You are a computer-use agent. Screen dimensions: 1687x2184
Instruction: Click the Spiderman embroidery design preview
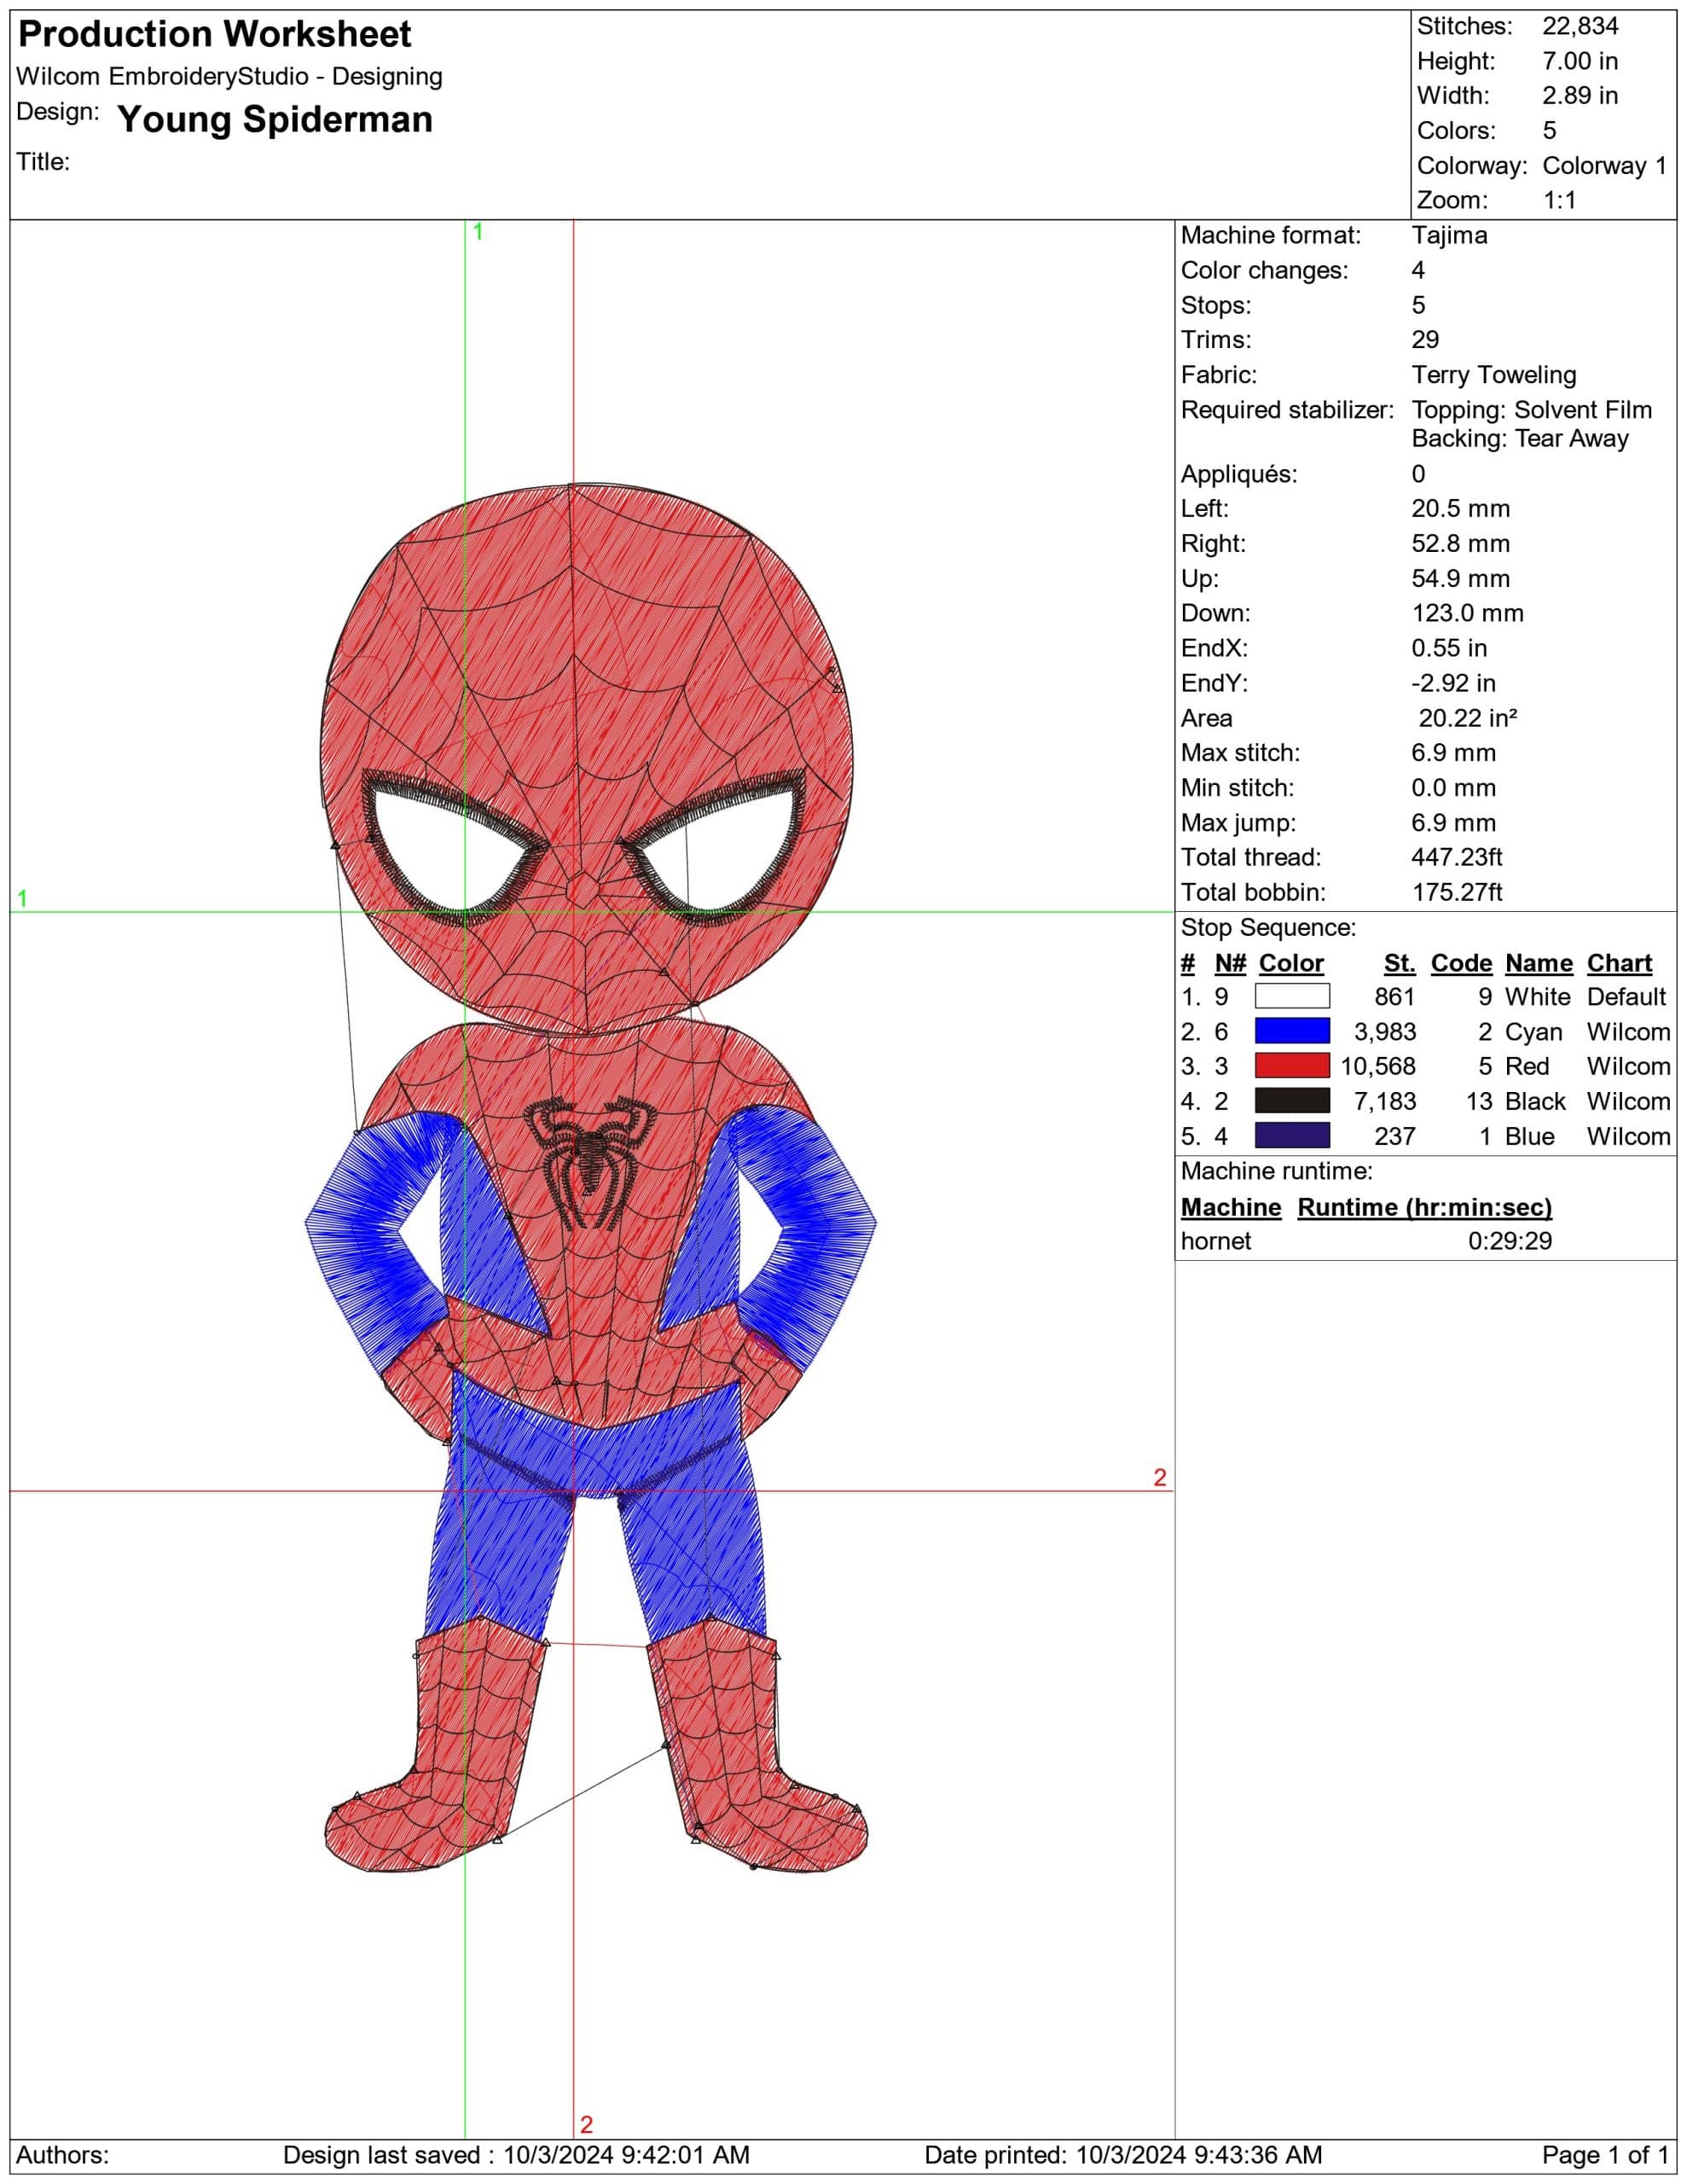pyautogui.click(x=590, y=1180)
